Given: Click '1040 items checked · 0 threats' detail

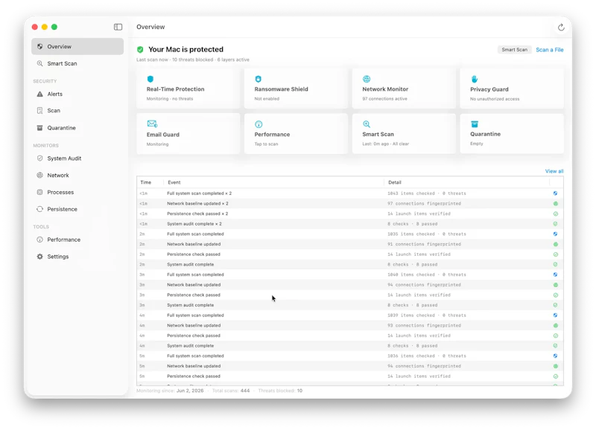Looking at the screenshot, I should (x=426, y=275).
